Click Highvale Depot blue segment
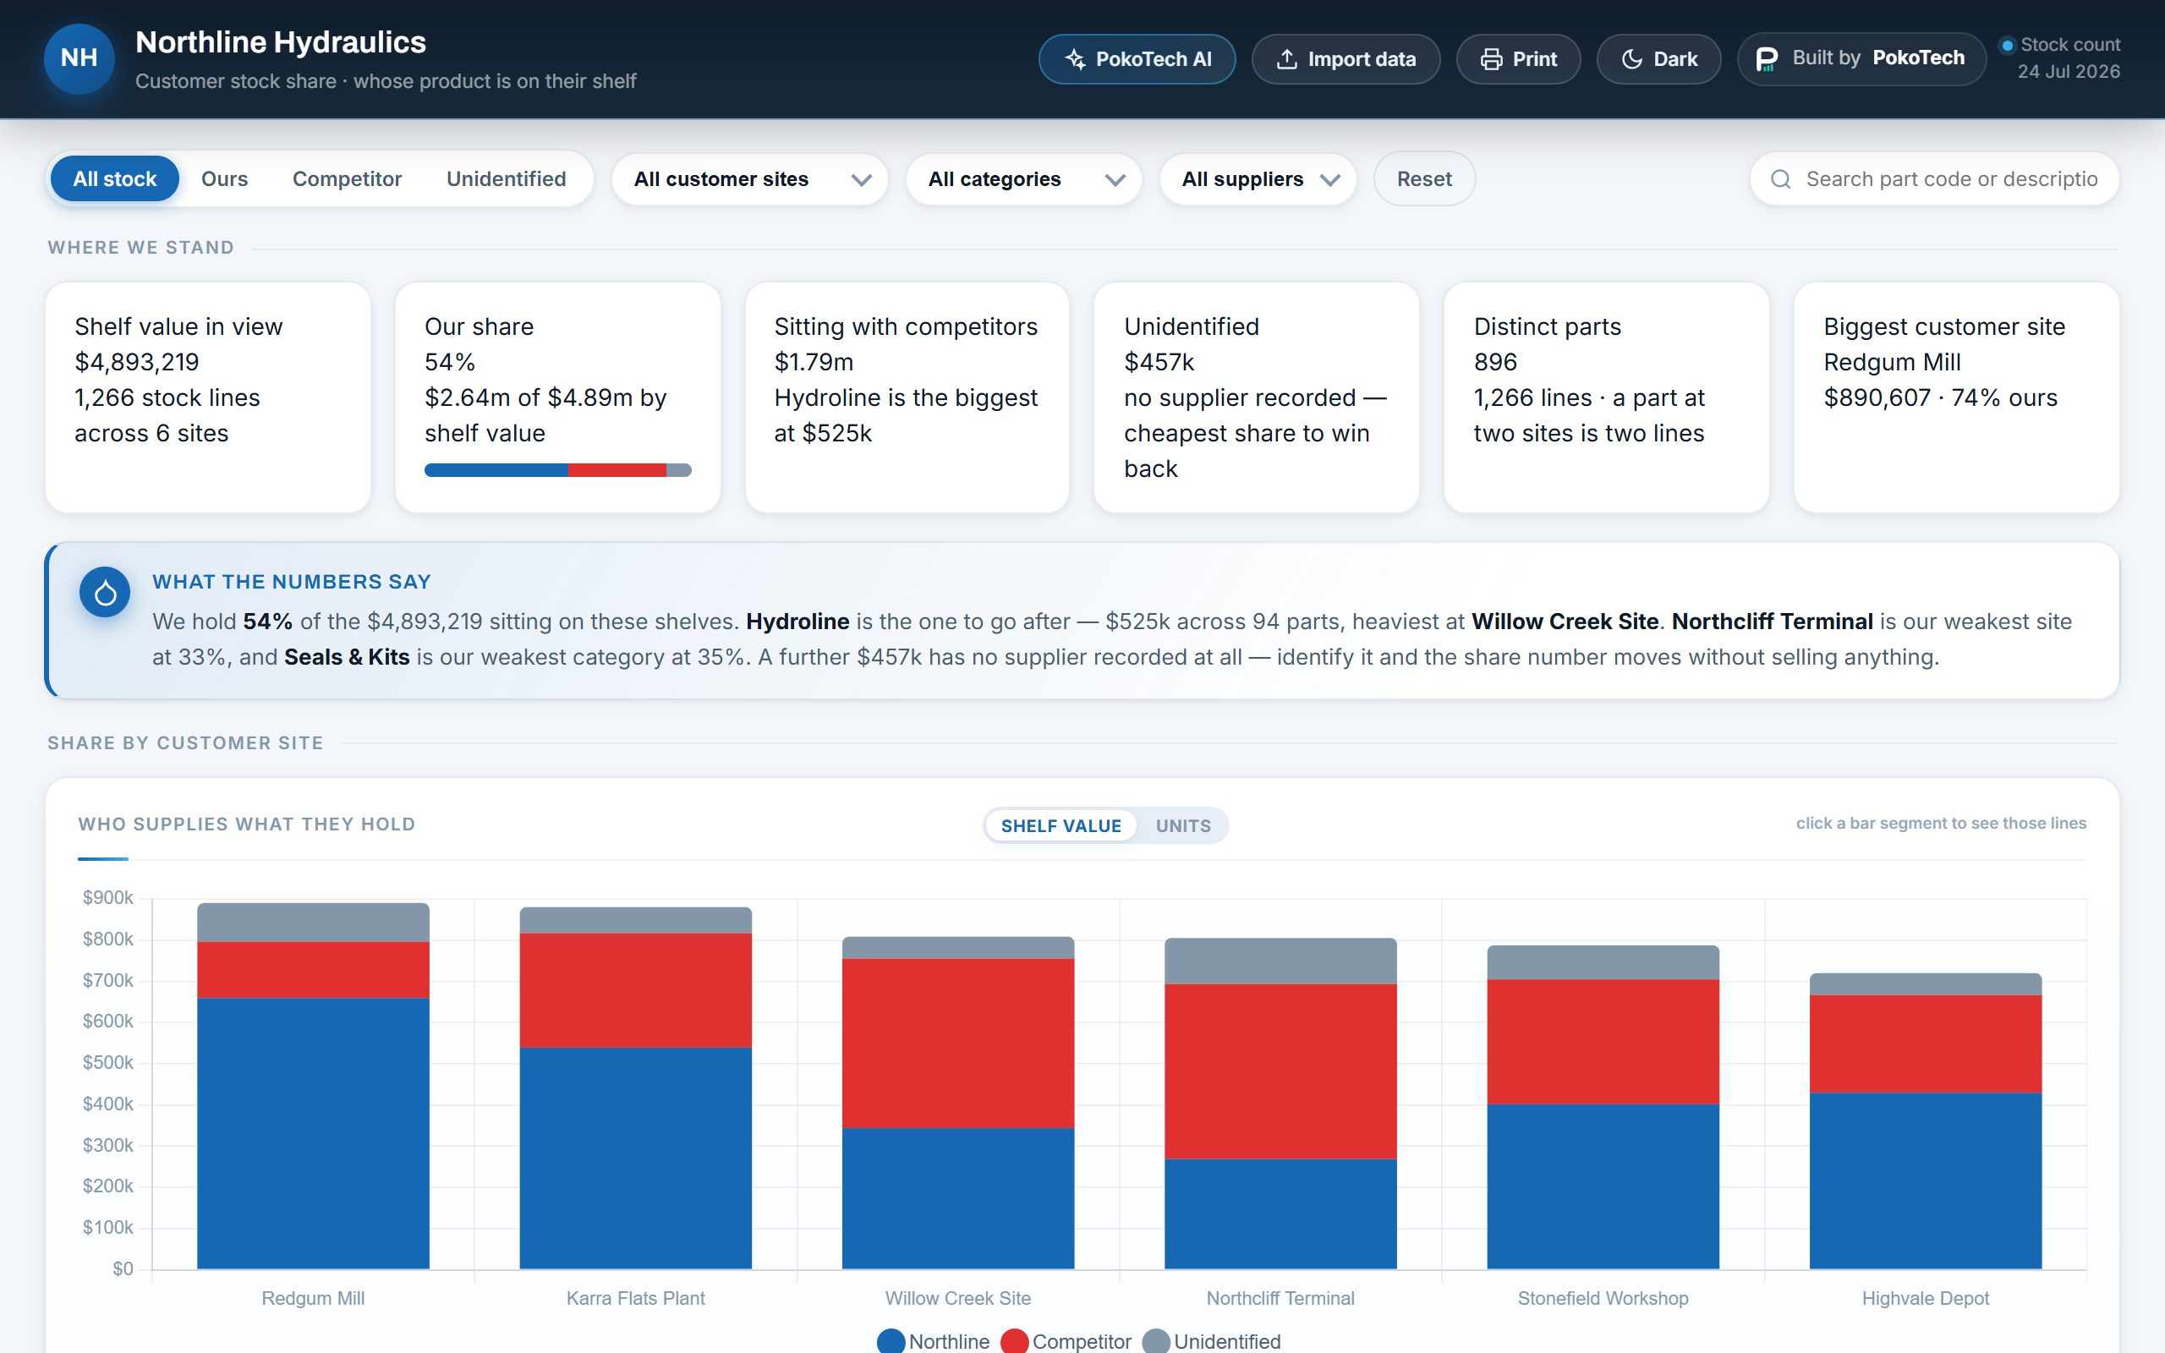 pyautogui.click(x=1925, y=1181)
